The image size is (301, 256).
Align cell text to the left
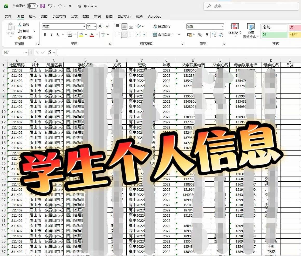[x=118, y=35]
